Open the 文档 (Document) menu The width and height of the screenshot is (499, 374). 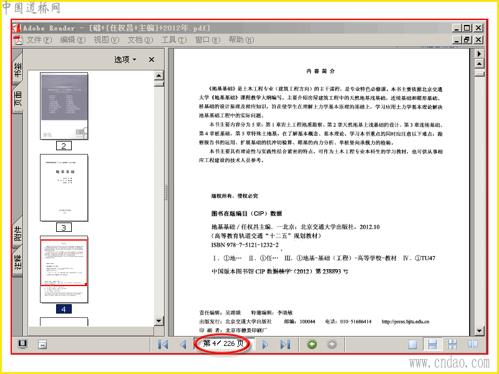[x=140, y=40]
